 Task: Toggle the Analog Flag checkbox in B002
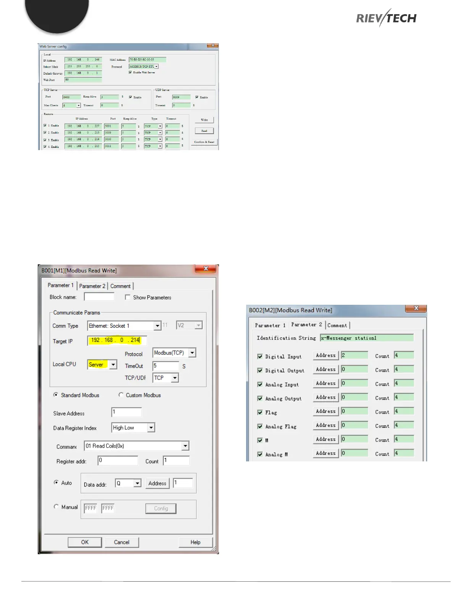pos(260,426)
